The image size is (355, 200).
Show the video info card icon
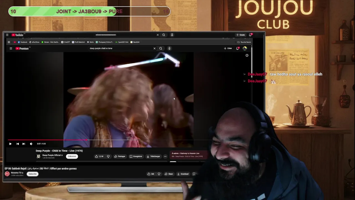point(247,55)
